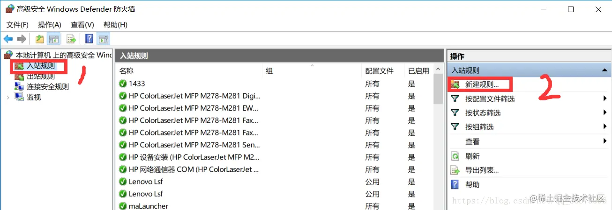Click the 连接安全规则 tree icon
The image size is (612, 210).
tap(19, 86)
